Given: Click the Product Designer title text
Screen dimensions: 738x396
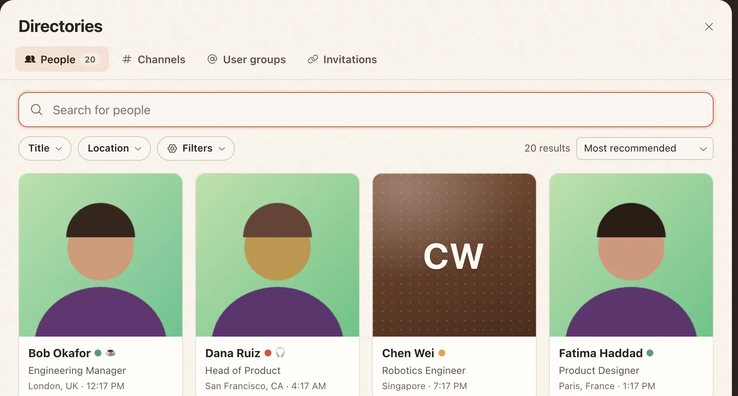Looking at the screenshot, I should point(599,370).
